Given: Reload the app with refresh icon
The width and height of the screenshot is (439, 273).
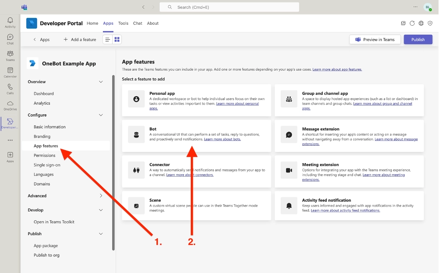Looking at the screenshot, I should click(x=412, y=23).
